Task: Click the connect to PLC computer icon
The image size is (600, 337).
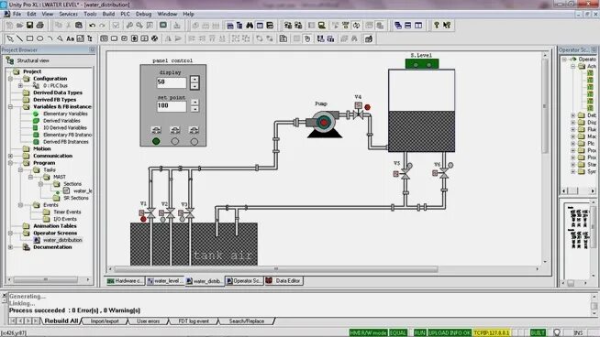Action: click(x=322, y=26)
